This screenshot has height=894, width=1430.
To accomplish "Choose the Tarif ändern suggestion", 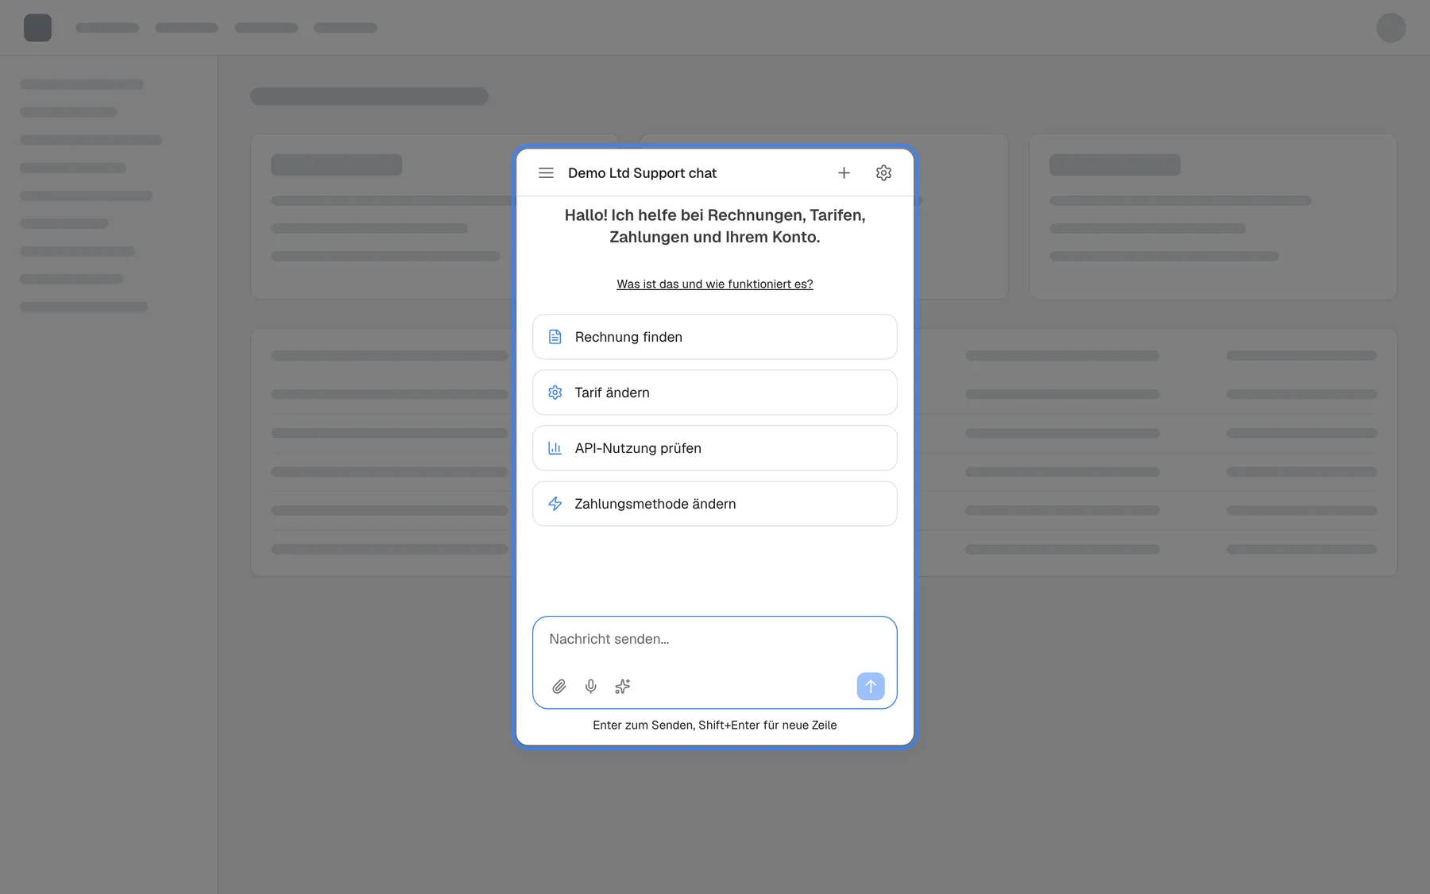I will (x=715, y=393).
